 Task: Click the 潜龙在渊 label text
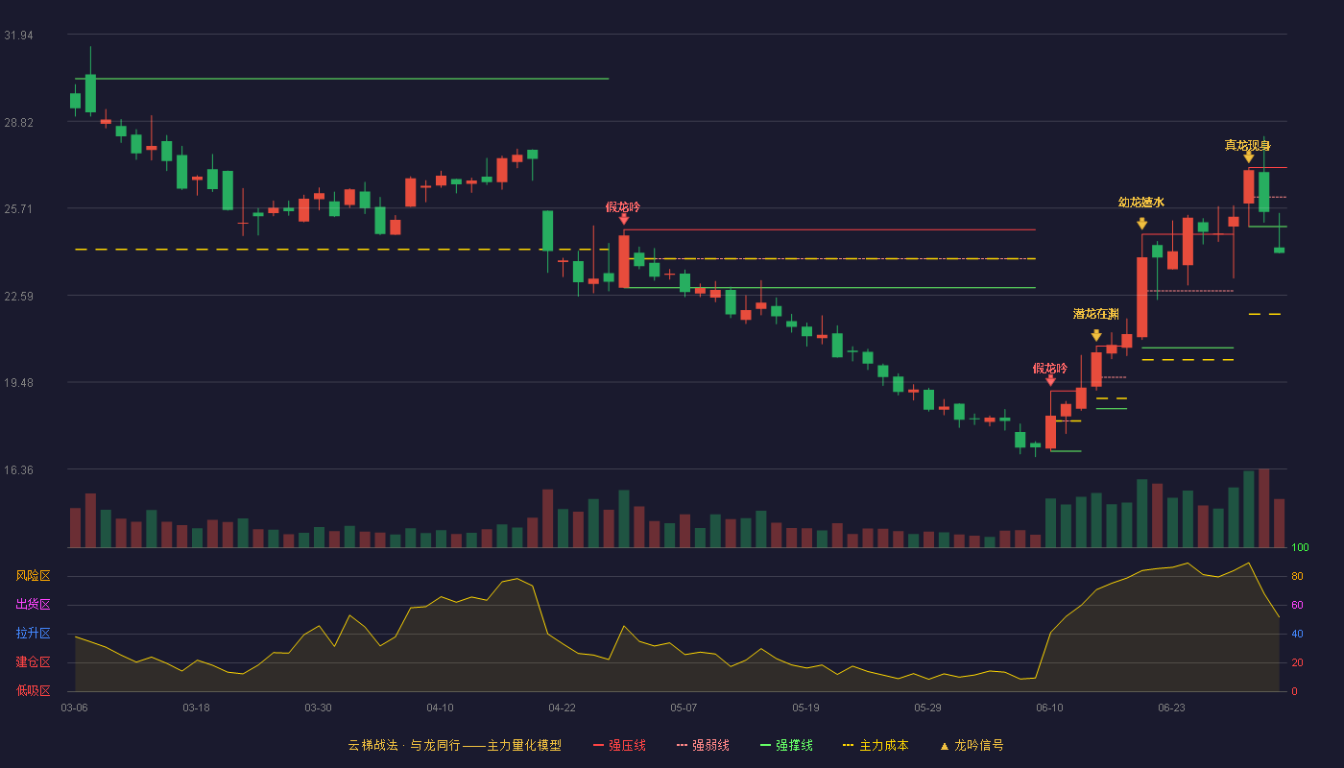[1096, 314]
